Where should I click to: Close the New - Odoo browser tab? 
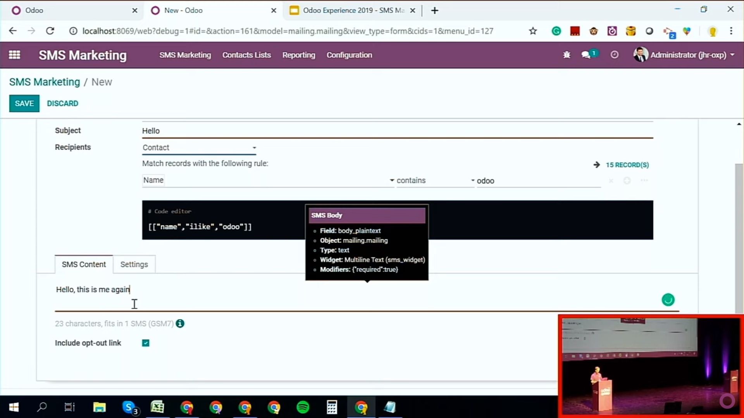point(274,10)
